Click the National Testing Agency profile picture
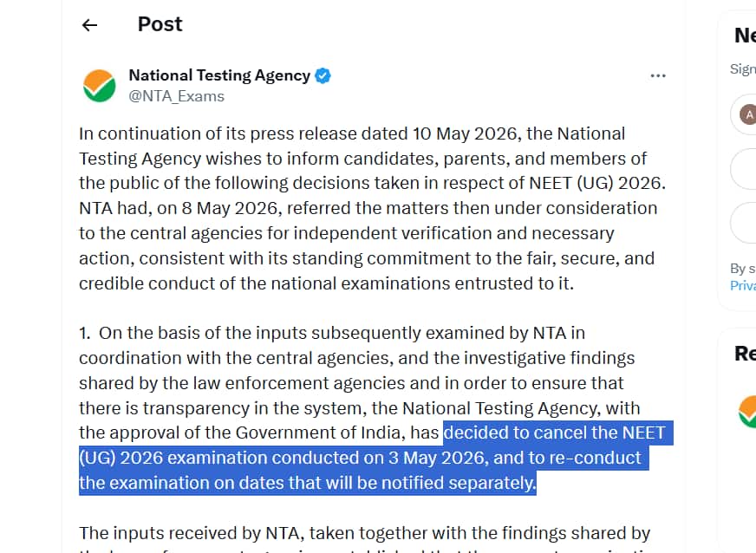756x553 pixels. pyautogui.click(x=100, y=86)
